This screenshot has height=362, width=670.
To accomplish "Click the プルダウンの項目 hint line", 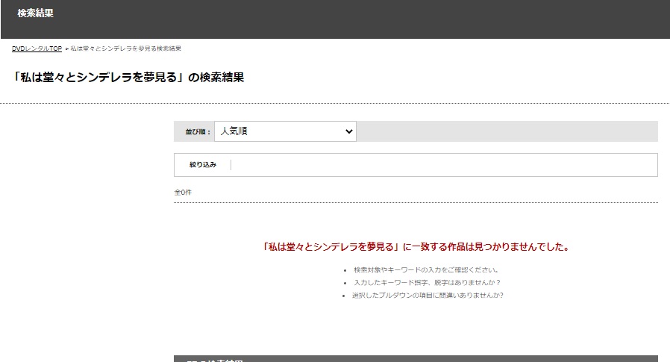I will click(428, 296).
